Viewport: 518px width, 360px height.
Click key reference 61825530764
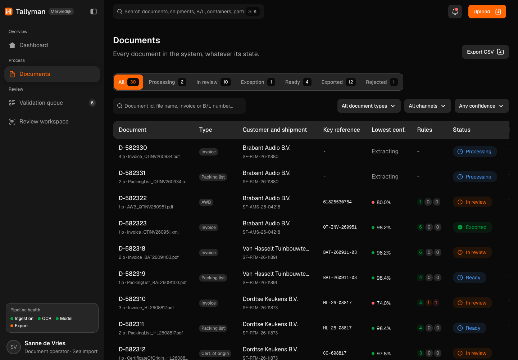click(x=337, y=202)
